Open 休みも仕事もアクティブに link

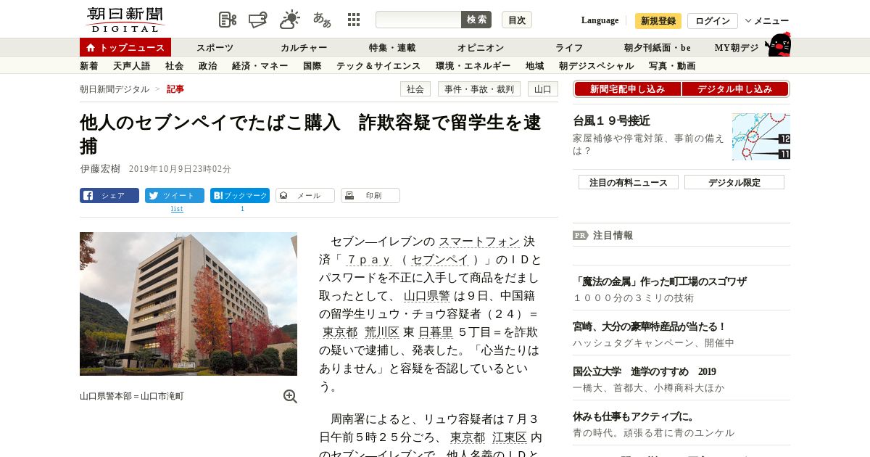click(634, 416)
